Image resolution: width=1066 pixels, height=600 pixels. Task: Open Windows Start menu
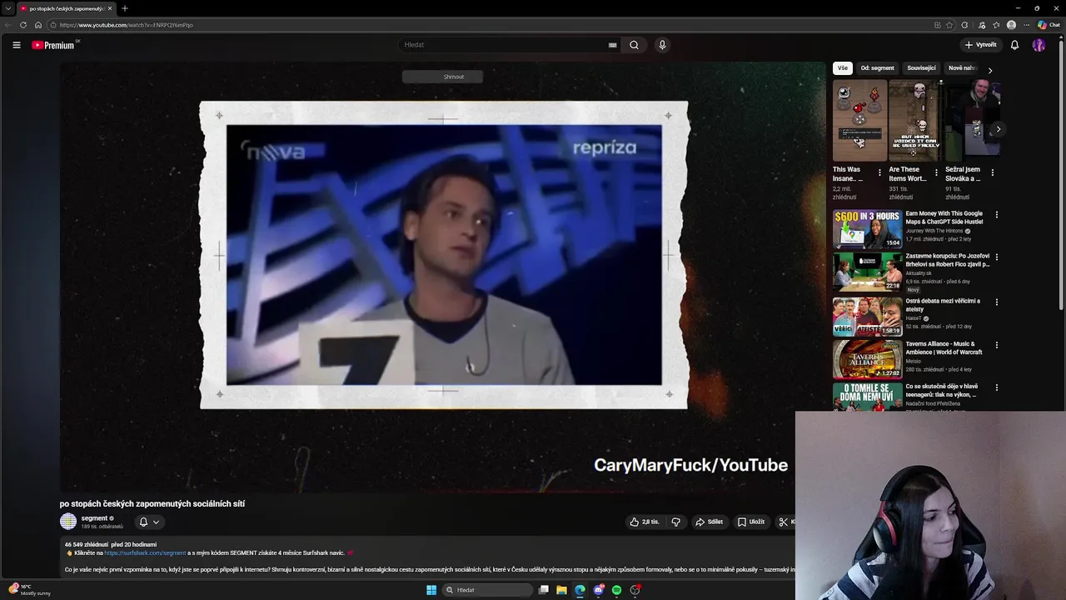431,590
